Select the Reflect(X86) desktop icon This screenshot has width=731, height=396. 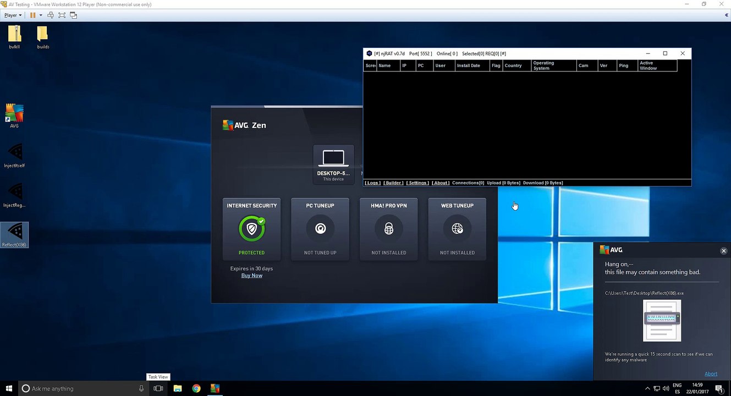click(14, 235)
